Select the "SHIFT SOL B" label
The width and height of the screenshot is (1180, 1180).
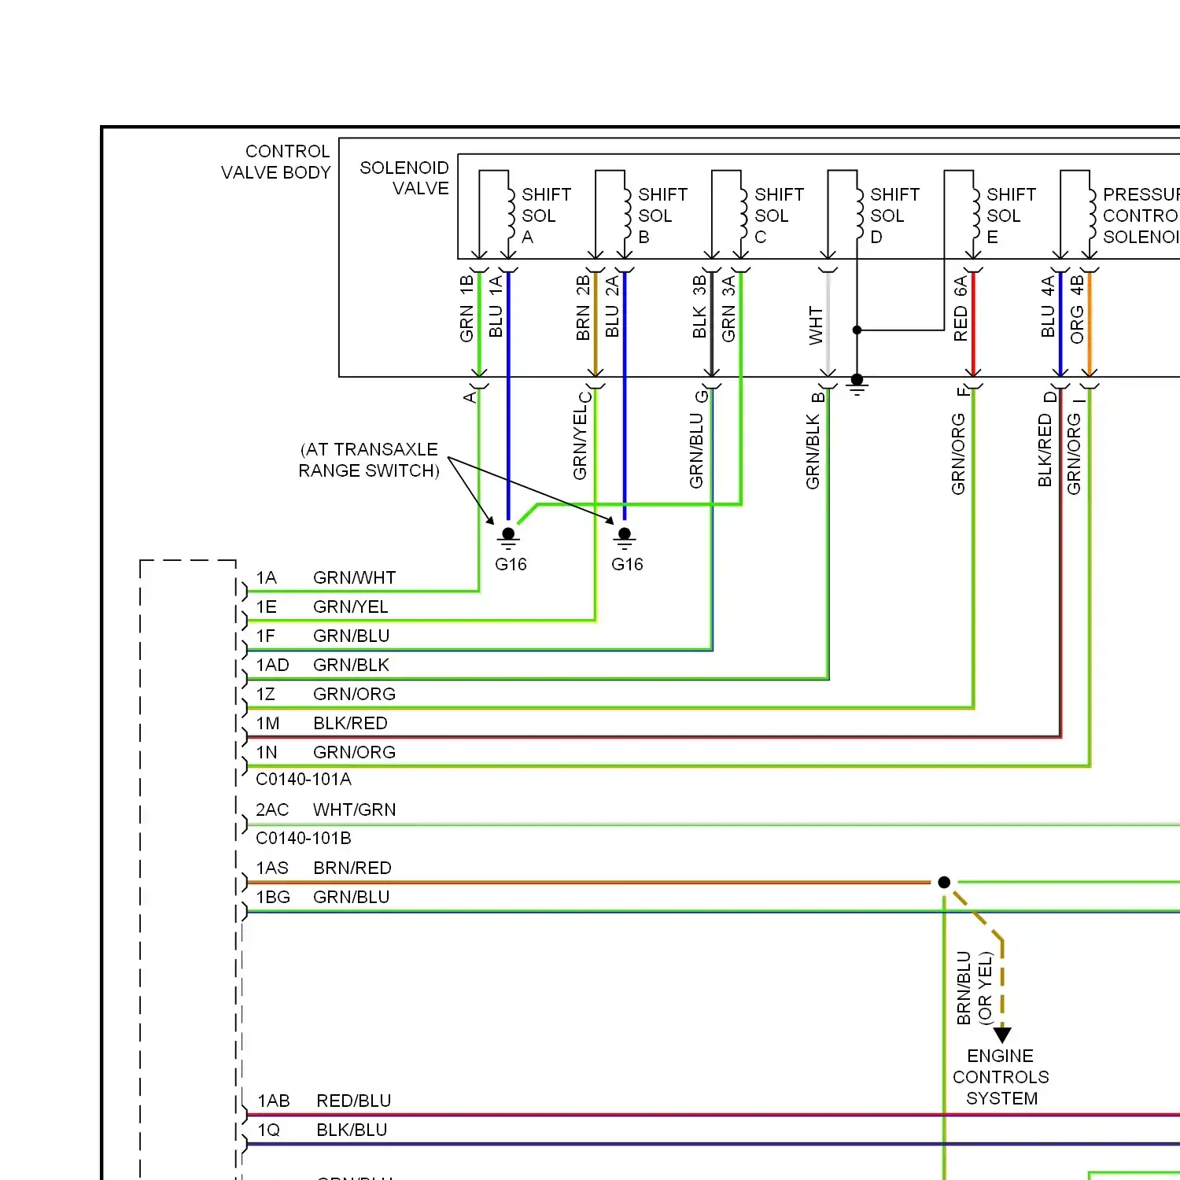pos(662,216)
